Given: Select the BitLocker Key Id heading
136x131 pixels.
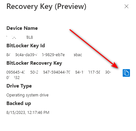Looking at the screenshot, I should [x=26, y=46].
